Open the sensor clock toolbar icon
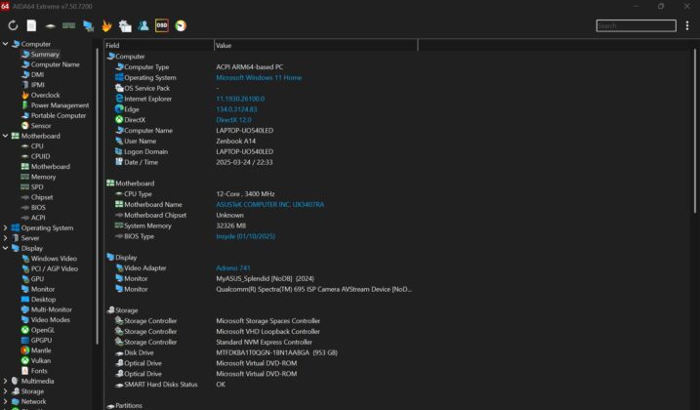The width and height of the screenshot is (700, 410). [x=181, y=26]
